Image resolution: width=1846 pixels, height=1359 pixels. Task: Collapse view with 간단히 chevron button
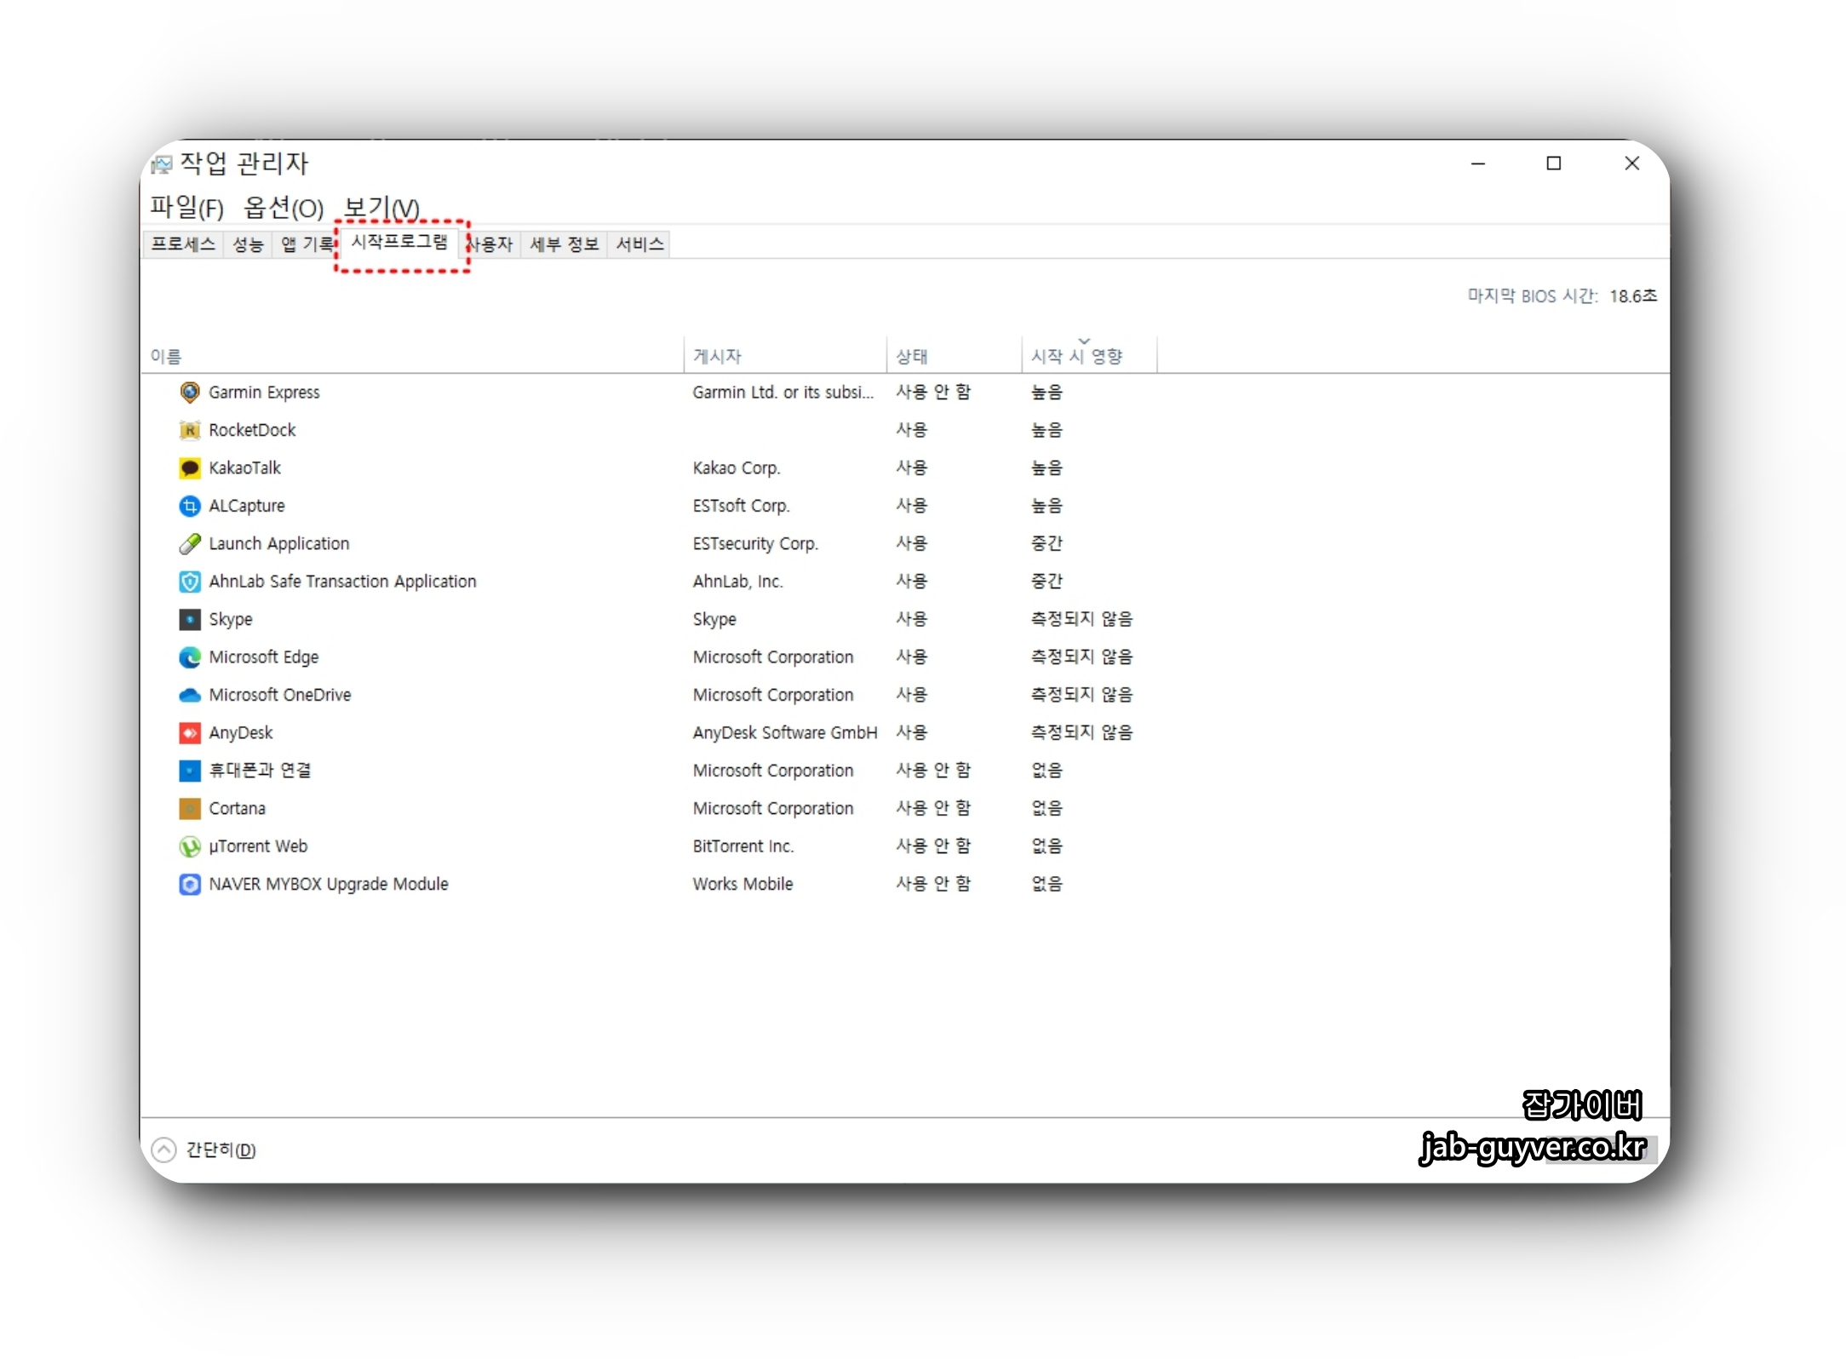[163, 1150]
